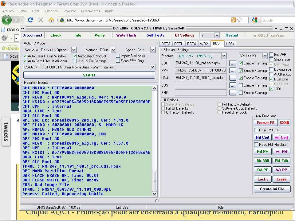Disable Auto Scroll Result Window
The width and height of the screenshot is (295, 221).
pos(25,61)
